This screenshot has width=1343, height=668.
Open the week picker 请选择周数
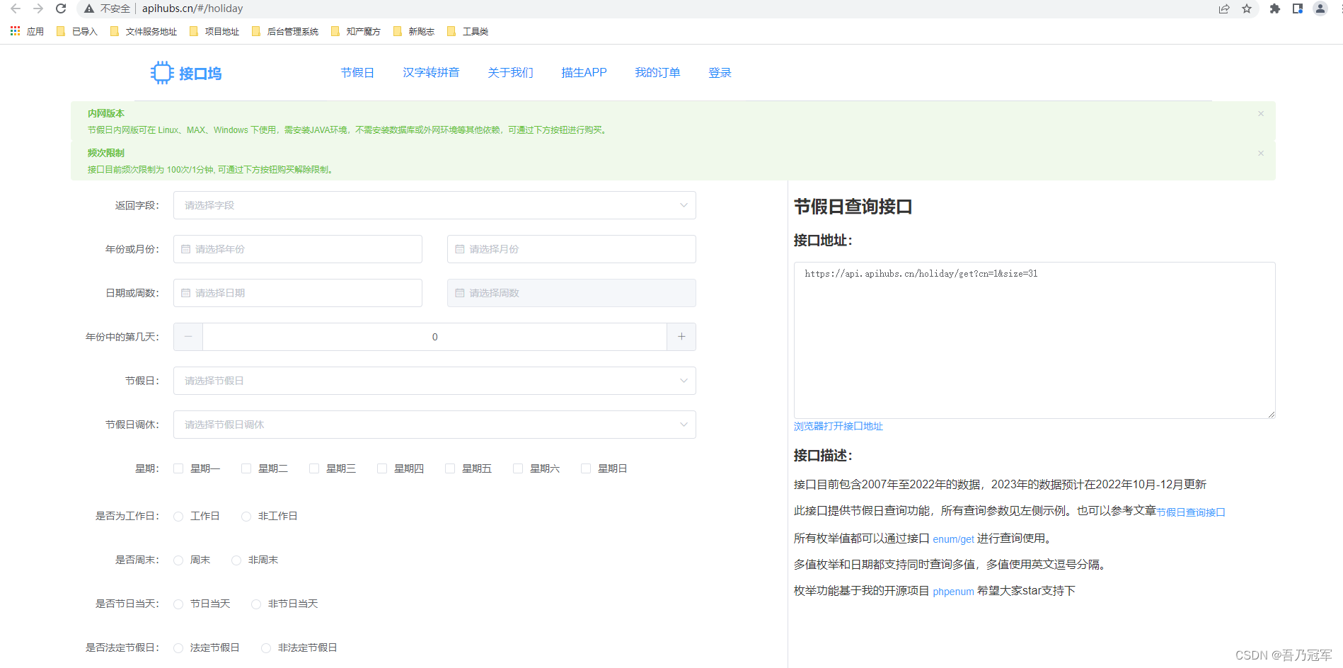572,293
